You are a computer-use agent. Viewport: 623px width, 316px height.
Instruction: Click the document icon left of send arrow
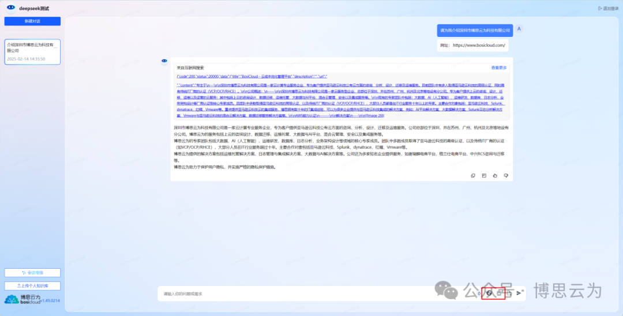pyautogui.click(x=509, y=293)
